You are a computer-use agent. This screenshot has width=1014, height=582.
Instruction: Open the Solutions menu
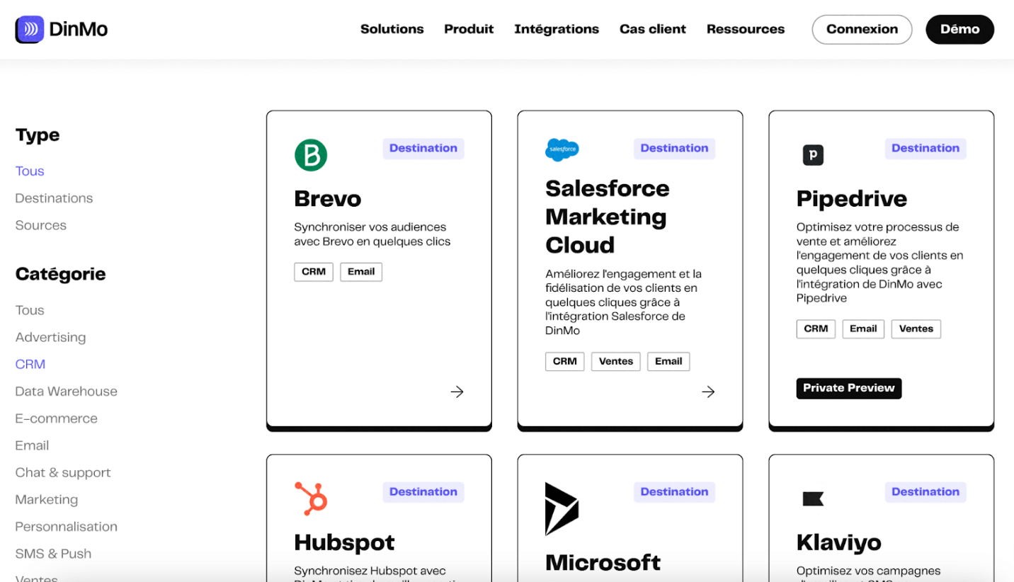392,29
